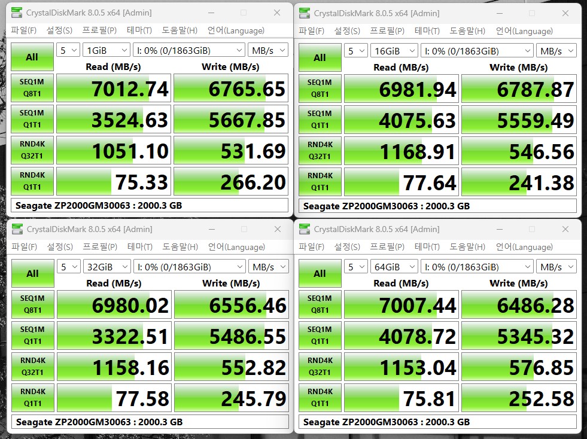
Task: Expand the 64GiB test size dropdown
Action: 394,267
